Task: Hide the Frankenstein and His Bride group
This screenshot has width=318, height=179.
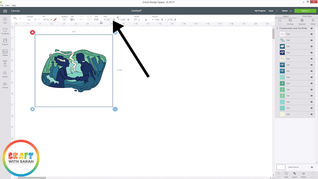Action: pos(312,28)
